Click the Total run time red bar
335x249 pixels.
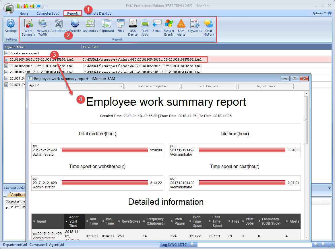[105, 150]
